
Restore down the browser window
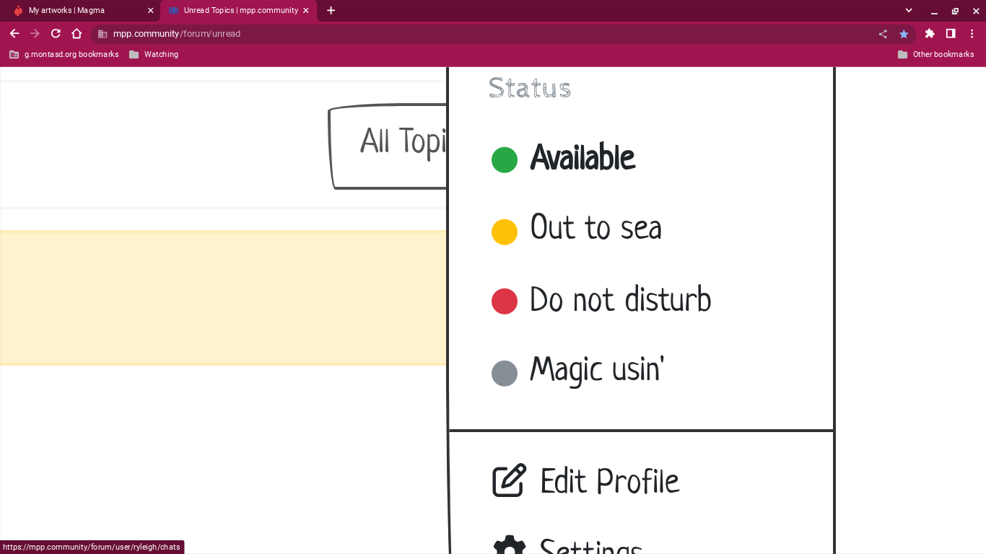[x=955, y=12]
